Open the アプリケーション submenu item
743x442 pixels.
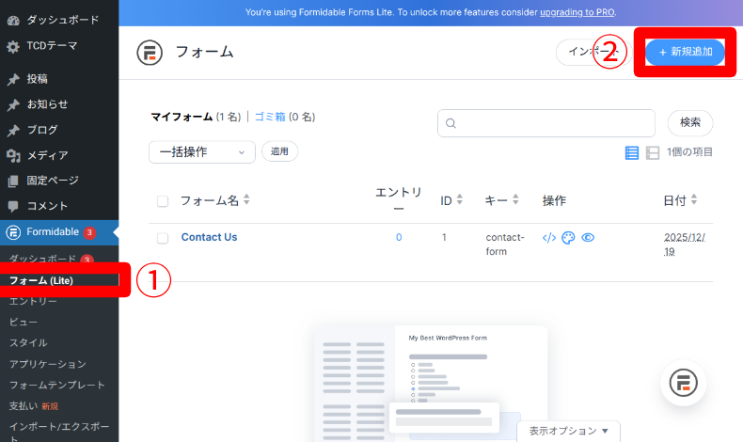tap(48, 364)
